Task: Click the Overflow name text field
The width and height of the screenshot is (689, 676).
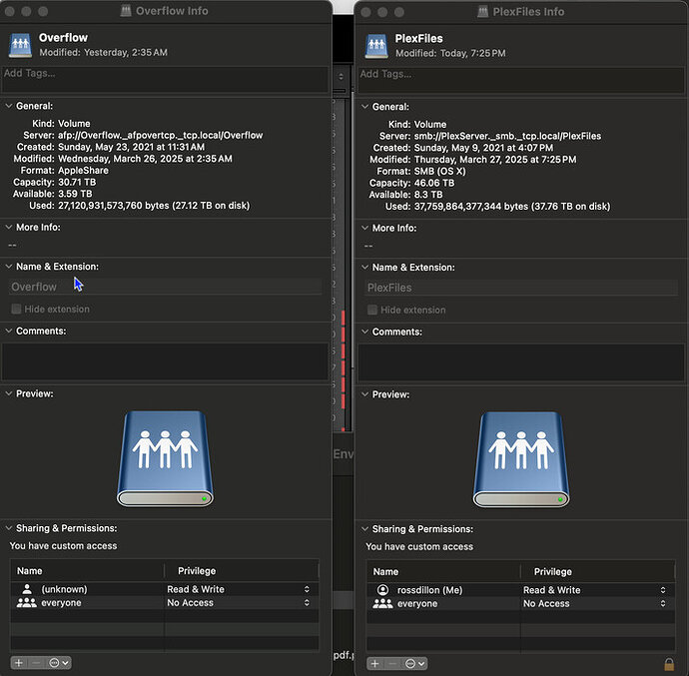Action: click(165, 287)
